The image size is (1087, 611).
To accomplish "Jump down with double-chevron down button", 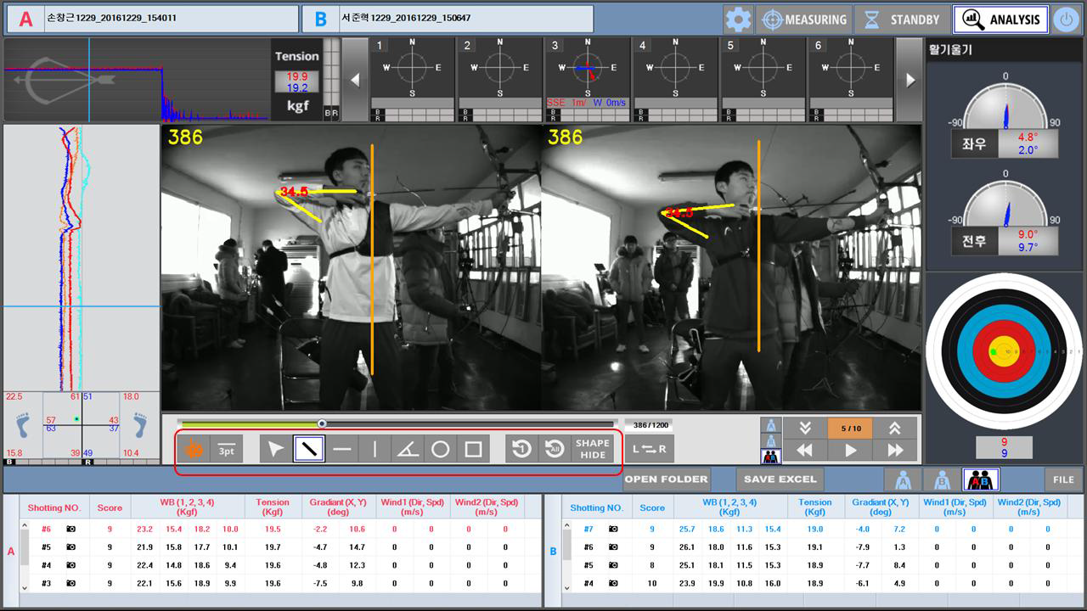I will (805, 428).
